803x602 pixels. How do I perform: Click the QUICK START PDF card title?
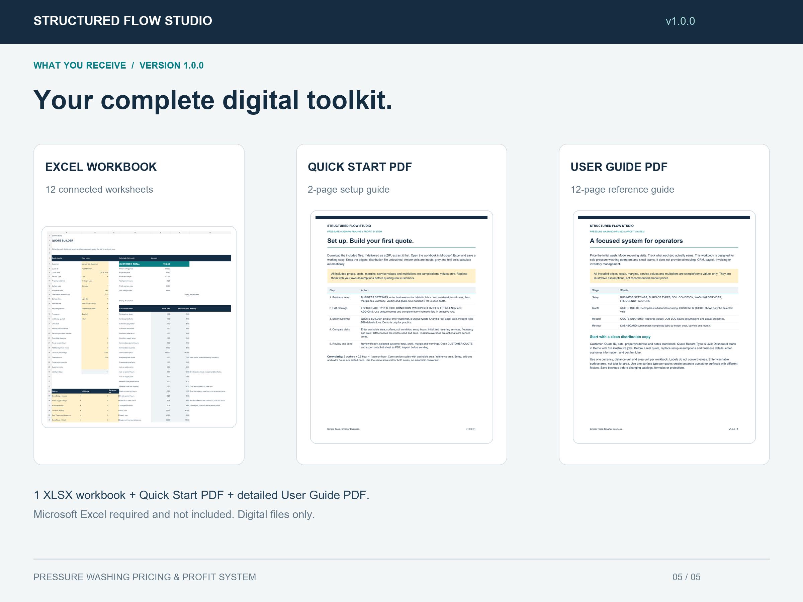360,167
